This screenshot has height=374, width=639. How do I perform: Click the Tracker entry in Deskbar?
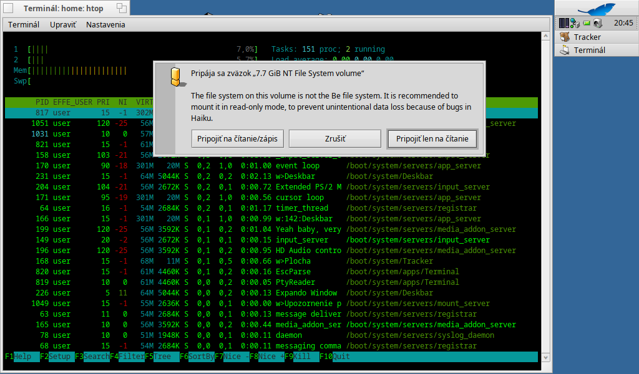pos(597,37)
